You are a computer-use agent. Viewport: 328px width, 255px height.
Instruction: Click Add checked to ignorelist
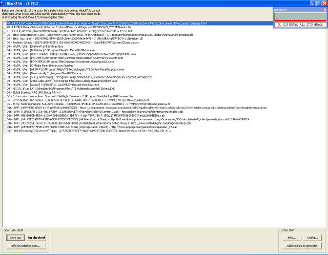(x=302, y=246)
